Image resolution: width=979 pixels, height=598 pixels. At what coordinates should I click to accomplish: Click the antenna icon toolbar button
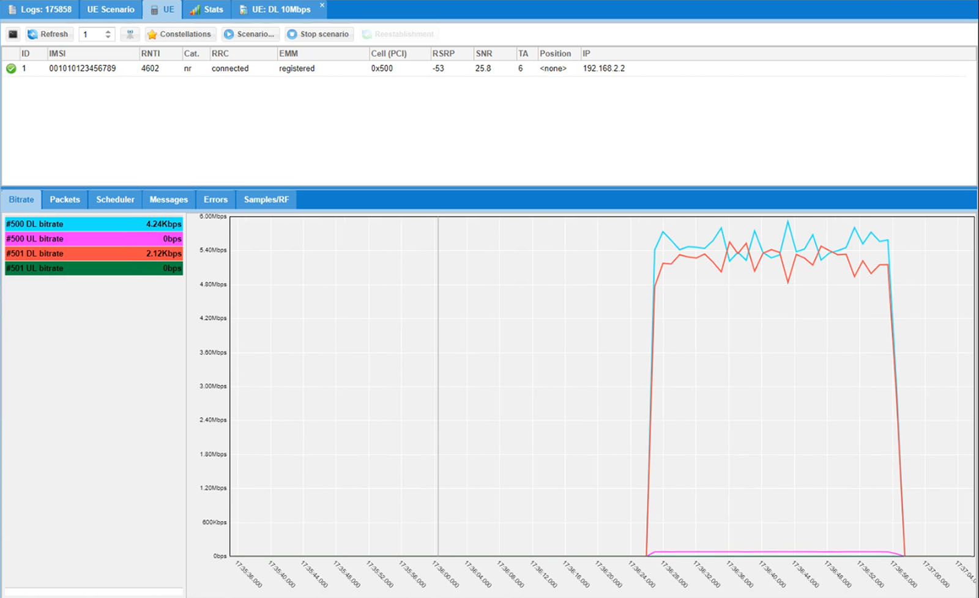tap(130, 34)
